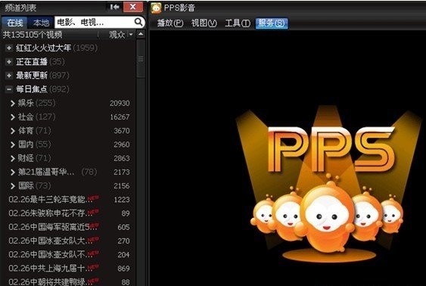This screenshot has height=286, width=426.
Task: Click the 共135105个视频 count text
Action: (x=33, y=35)
